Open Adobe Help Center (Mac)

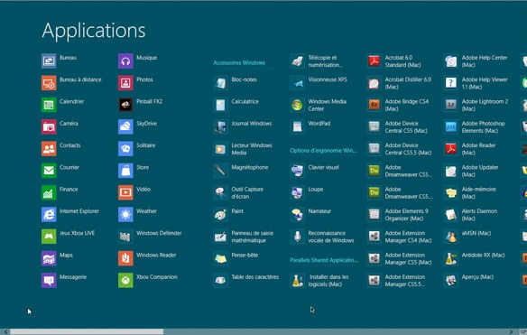[451, 60]
